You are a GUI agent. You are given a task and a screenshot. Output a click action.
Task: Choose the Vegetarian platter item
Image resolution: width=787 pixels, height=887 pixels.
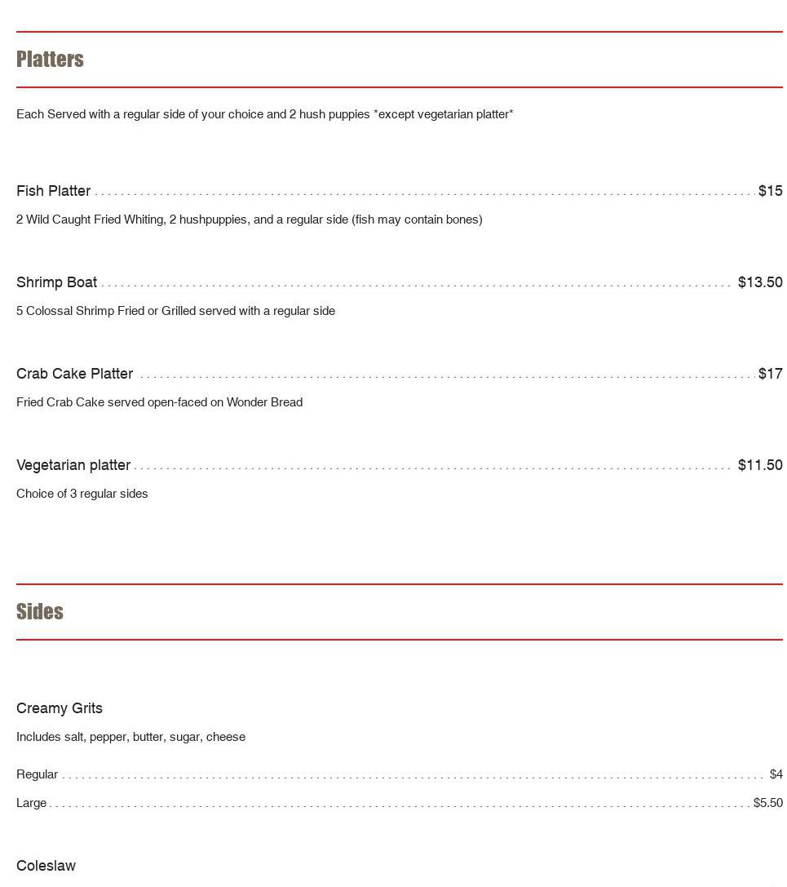[x=73, y=465]
